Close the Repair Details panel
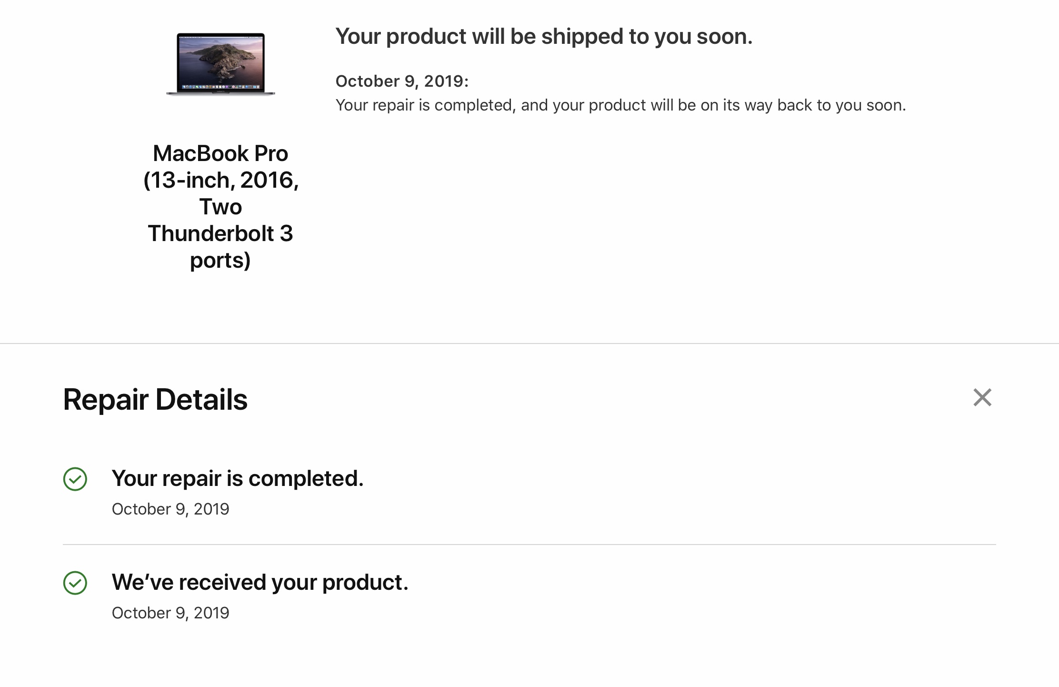The width and height of the screenshot is (1059, 687). click(982, 397)
